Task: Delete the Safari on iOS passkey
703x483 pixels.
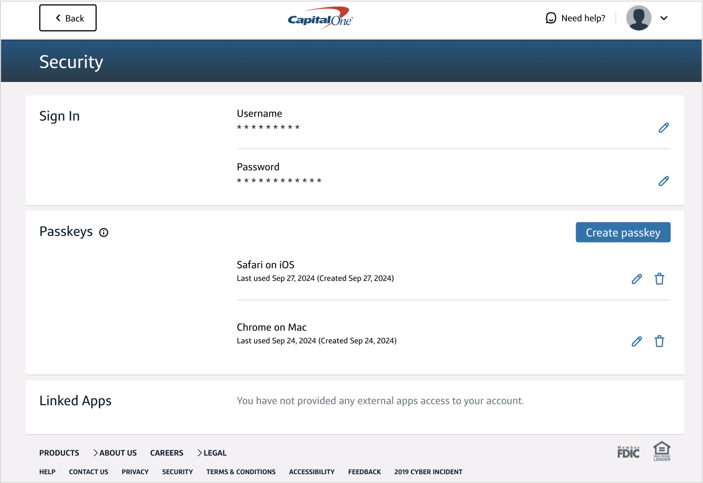Action: point(659,279)
